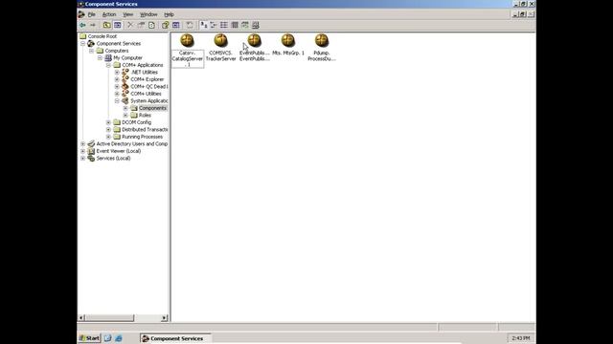Viewport: 613px width, 344px height.
Task: Select the Mts.MtsGrp.1 component icon
Action: [x=288, y=40]
